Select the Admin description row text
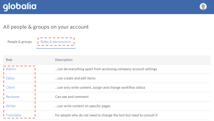Screen dimensions: 214x121 click(106, 69)
